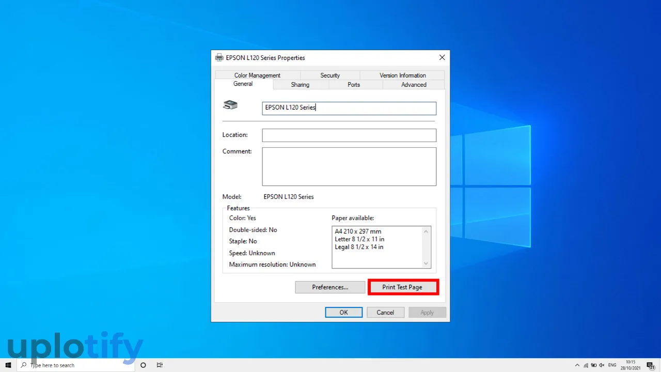Click the Model EPSON L120 Series text

point(288,197)
